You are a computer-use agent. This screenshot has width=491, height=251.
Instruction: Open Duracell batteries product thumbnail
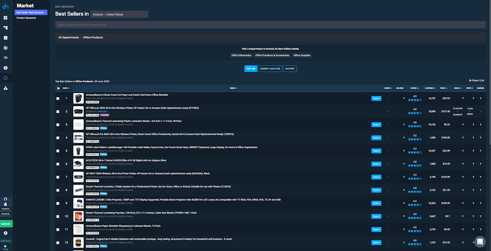pos(78,242)
